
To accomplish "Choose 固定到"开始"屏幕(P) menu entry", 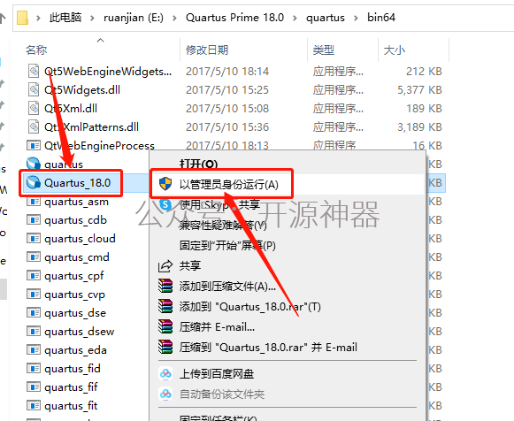I will coord(227,245).
